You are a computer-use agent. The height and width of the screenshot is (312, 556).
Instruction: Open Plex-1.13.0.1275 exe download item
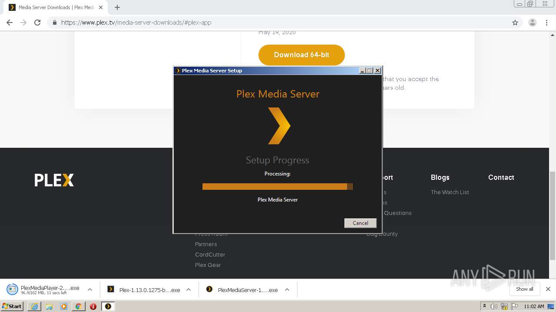click(x=143, y=289)
